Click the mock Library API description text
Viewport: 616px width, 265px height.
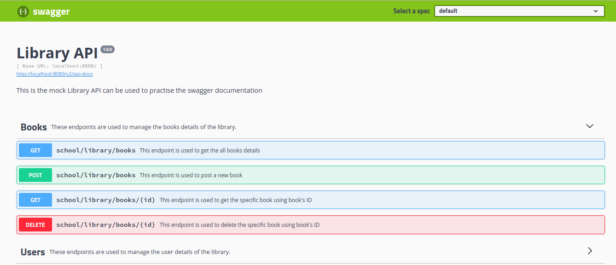tap(139, 90)
